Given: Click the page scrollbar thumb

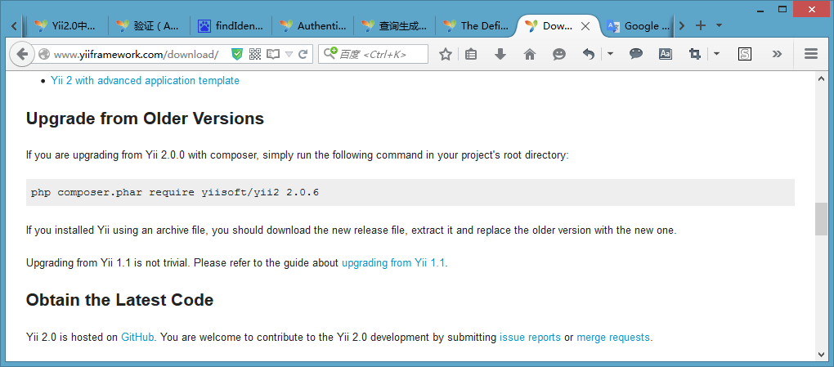Looking at the screenshot, I should 821,219.
